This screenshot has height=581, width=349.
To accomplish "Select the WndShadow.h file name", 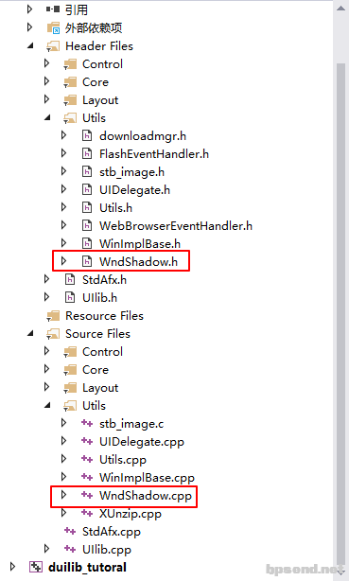I will tap(139, 261).
